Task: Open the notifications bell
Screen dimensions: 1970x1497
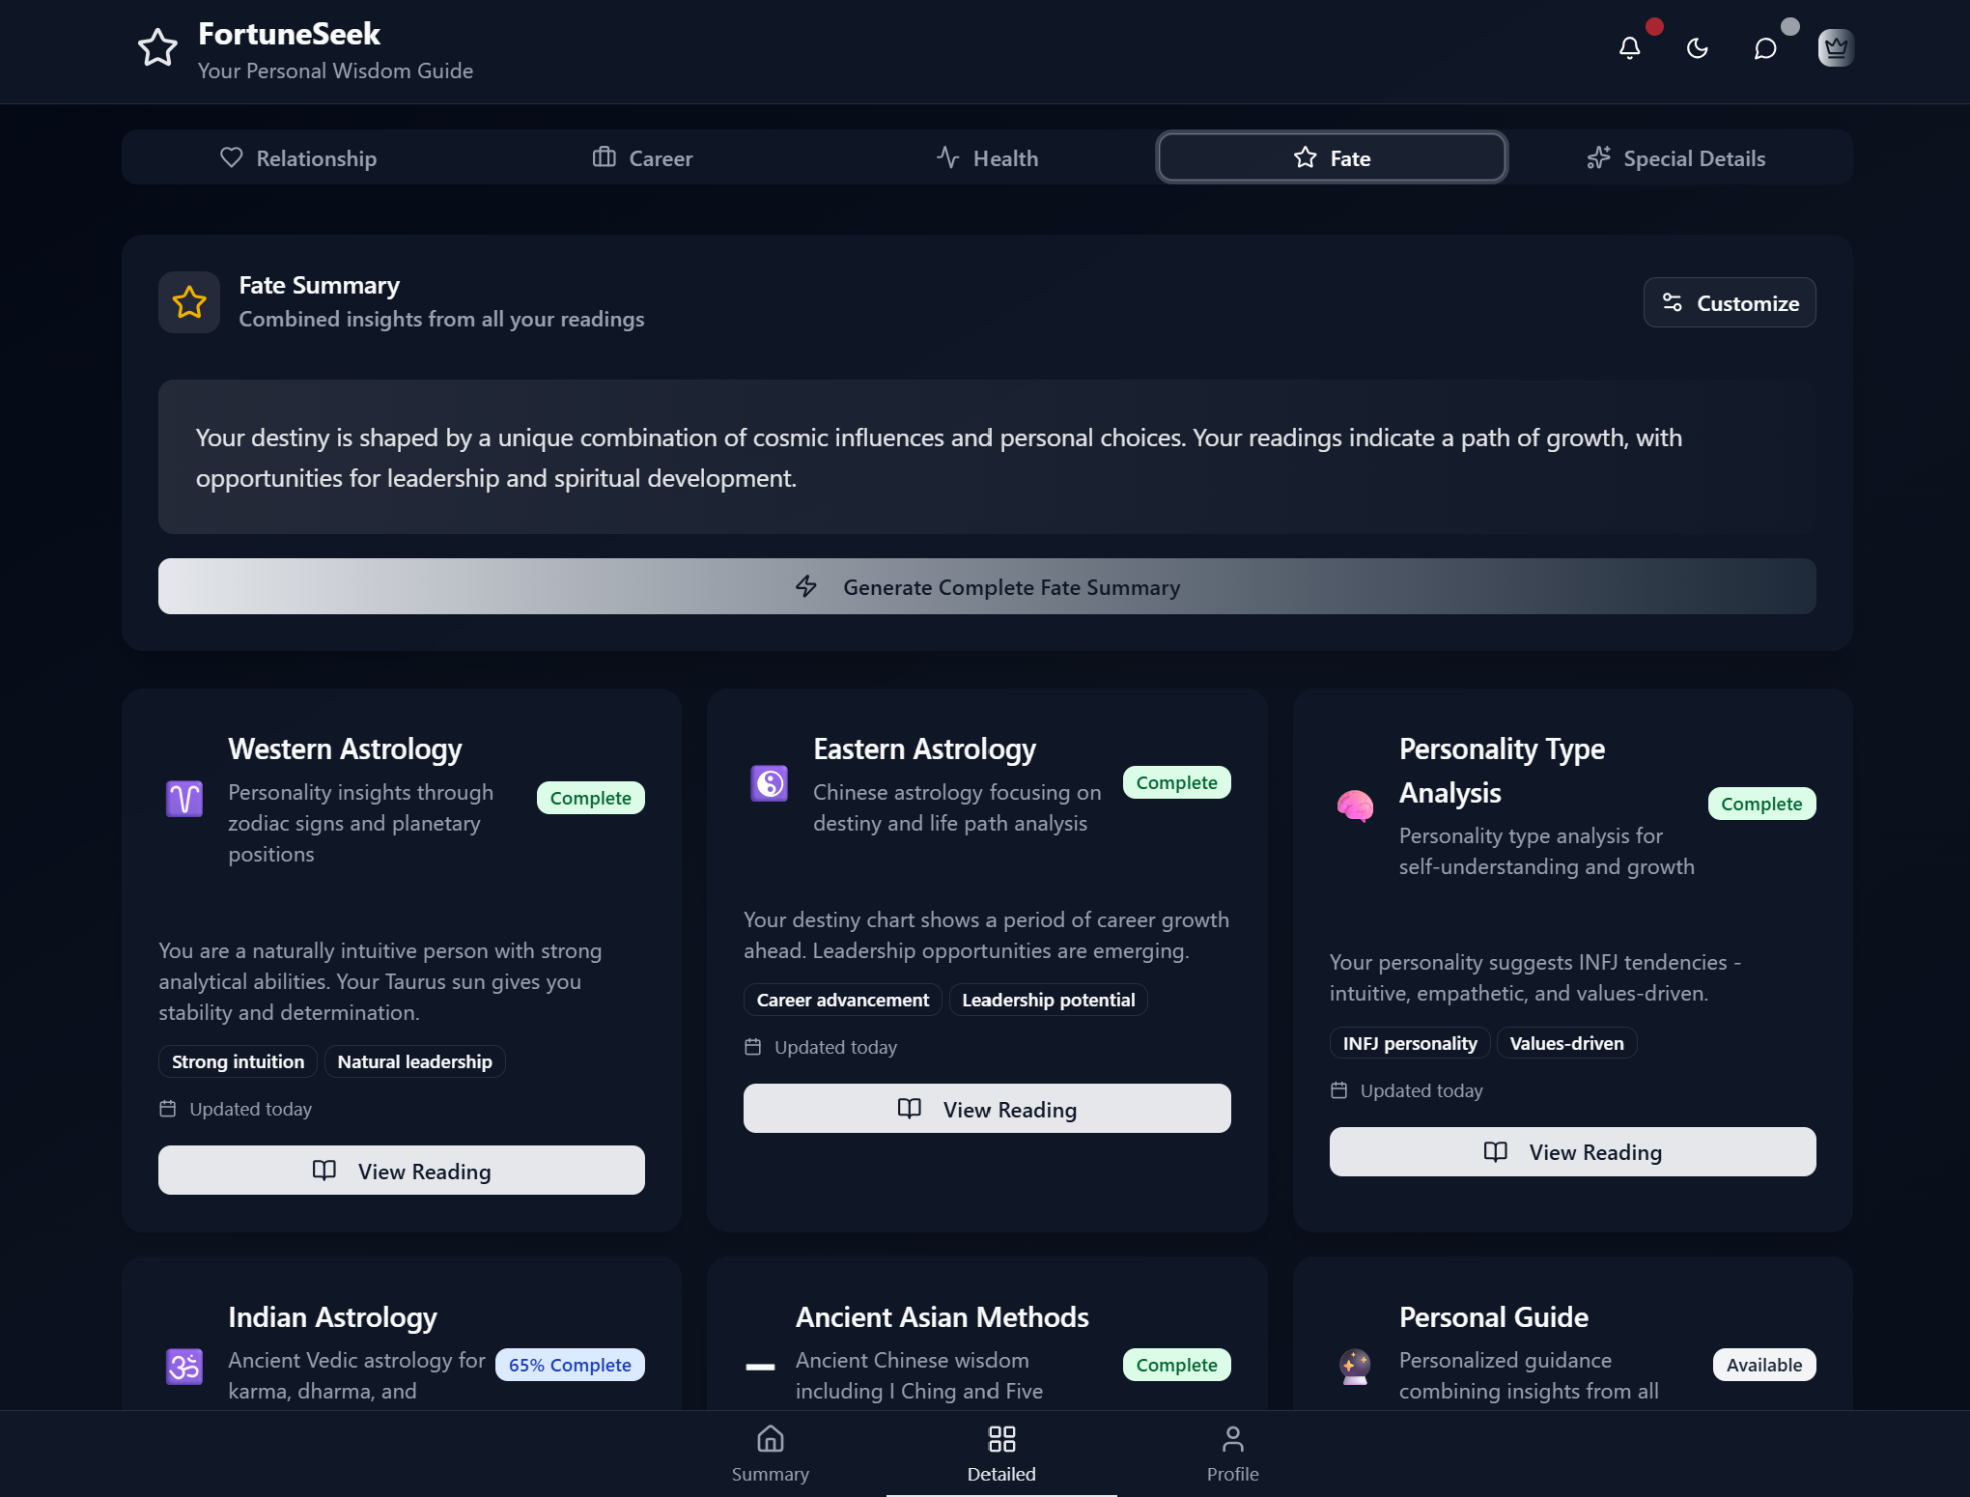Action: pyautogui.click(x=1630, y=48)
